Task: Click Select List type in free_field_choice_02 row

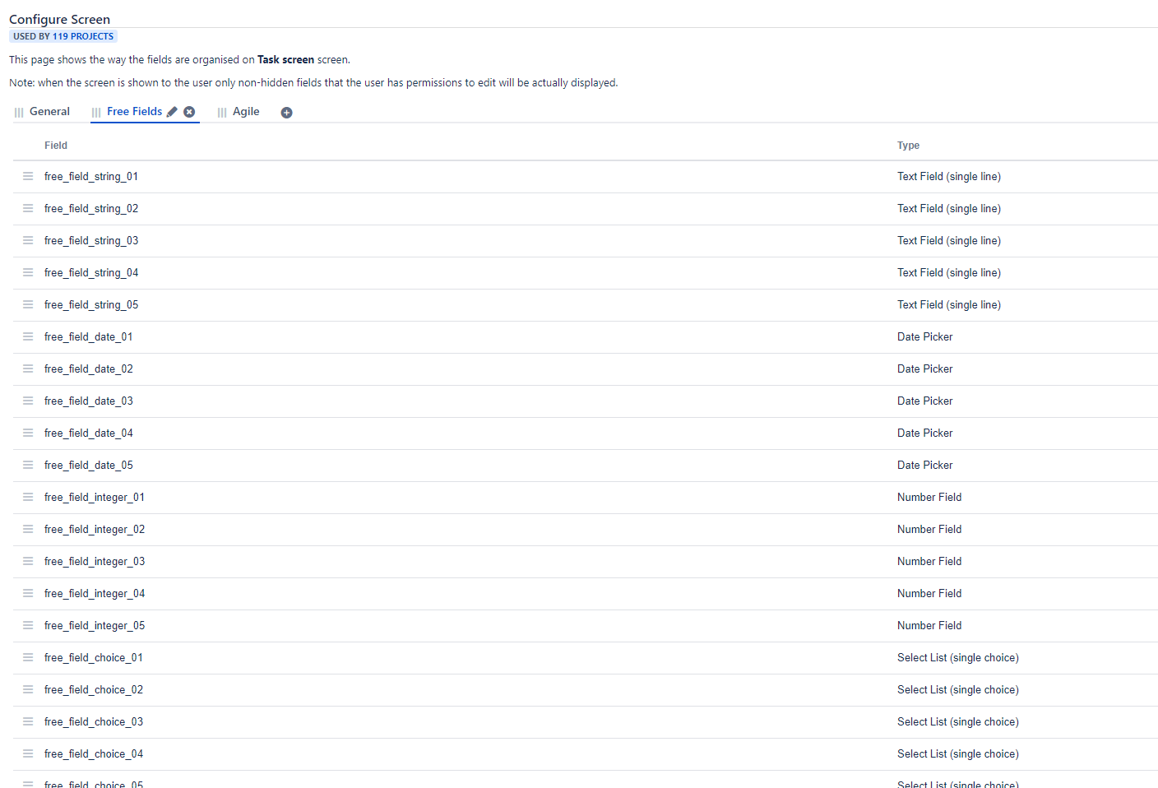Action: pyautogui.click(x=958, y=690)
